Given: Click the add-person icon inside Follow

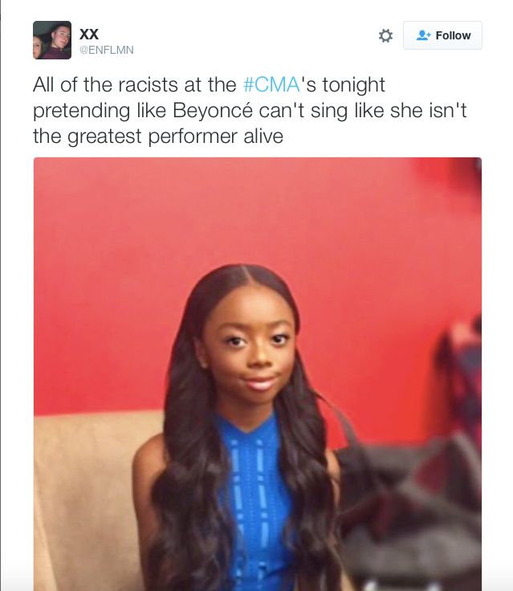Looking at the screenshot, I should tap(423, 35).
